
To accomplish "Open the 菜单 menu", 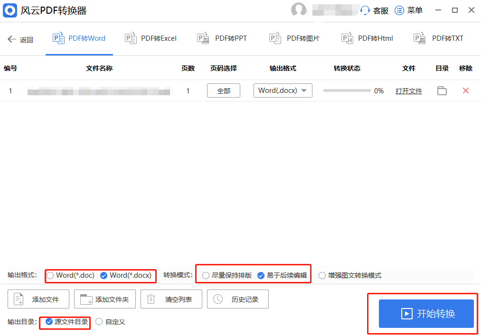I will click(x=408, y=10).
